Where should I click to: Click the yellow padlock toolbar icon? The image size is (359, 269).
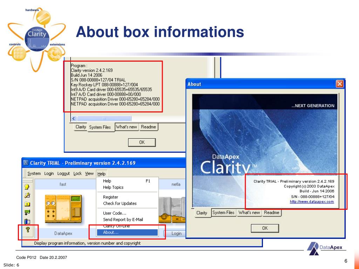pos(27,204)
